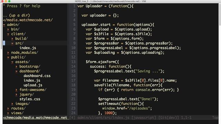Expand the font-awesome/ folder arrow

coord(17,90)
